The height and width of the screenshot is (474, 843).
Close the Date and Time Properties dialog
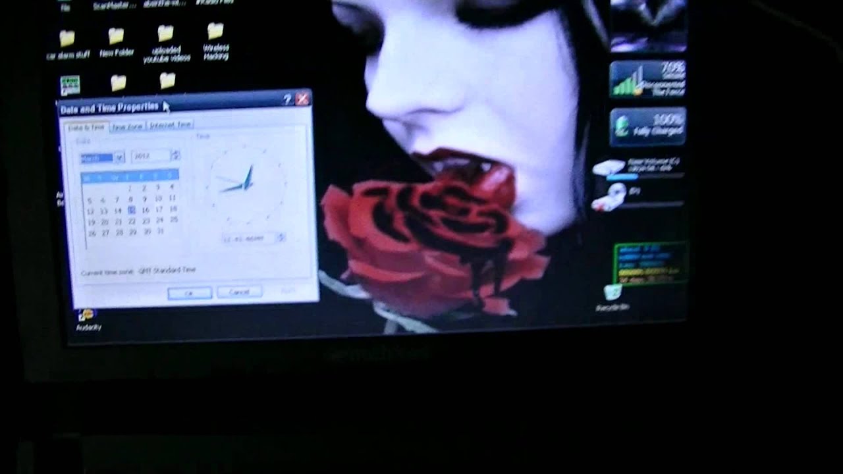[302, 99]
